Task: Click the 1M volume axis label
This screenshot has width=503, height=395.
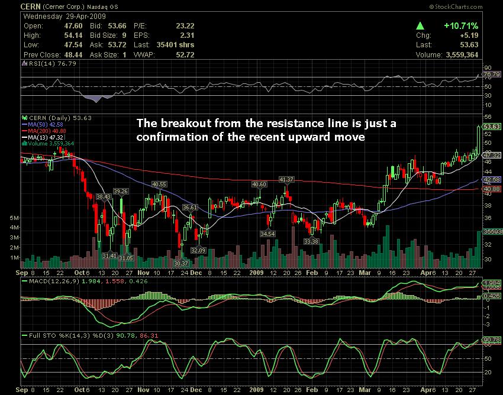Action: click(14, 257)
